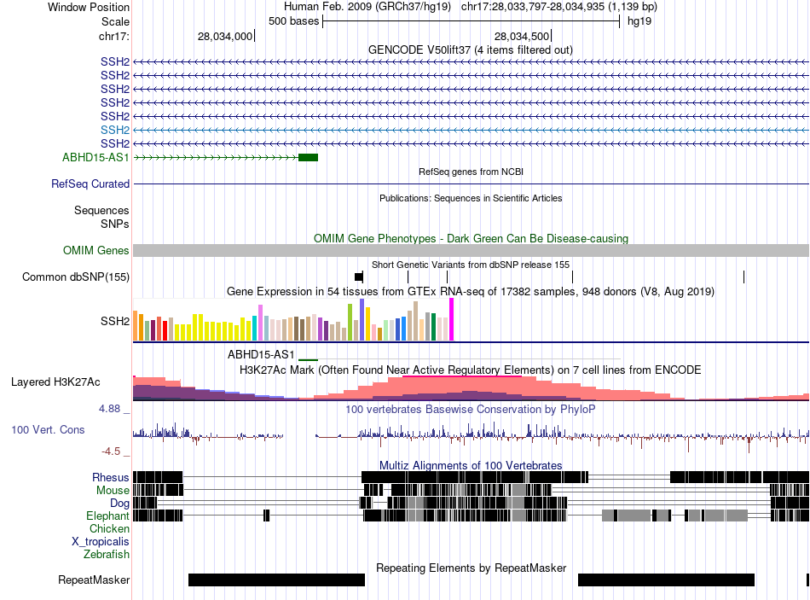Click 100 vertebrates Basewise Conservation by PhyloP title
This screenshot has height=600, width=810.
coord(471,410)
